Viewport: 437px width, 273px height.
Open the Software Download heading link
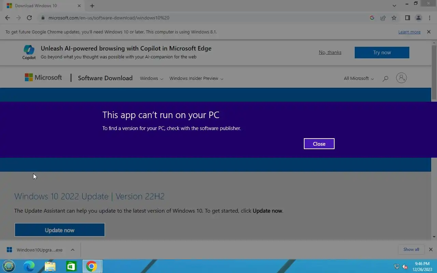point(105,78)
